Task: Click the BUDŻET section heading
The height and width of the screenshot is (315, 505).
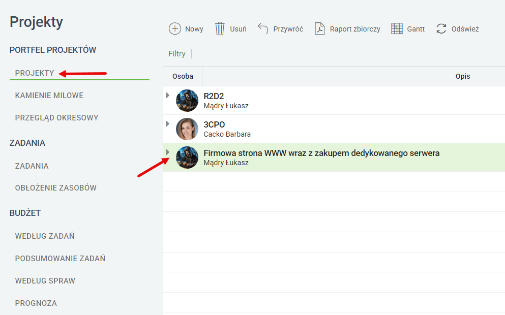Action: point(25,213)
